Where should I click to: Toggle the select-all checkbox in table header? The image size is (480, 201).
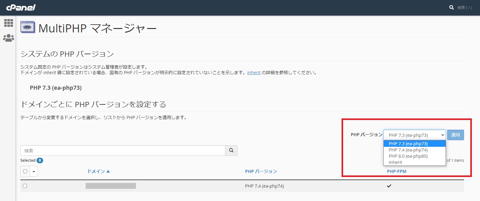pos(25,171)
